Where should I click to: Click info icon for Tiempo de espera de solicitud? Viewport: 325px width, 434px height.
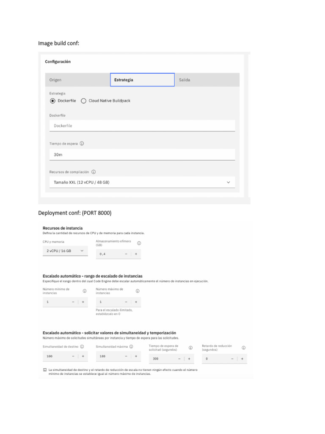click(x=190, y=348)
